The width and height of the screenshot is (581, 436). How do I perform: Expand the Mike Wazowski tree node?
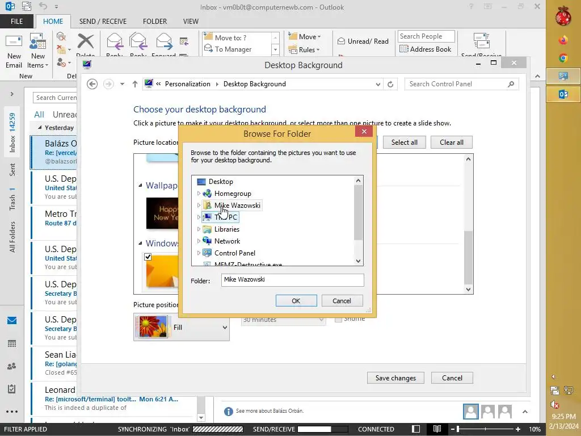pyautogui.click(x=199, y=206)
